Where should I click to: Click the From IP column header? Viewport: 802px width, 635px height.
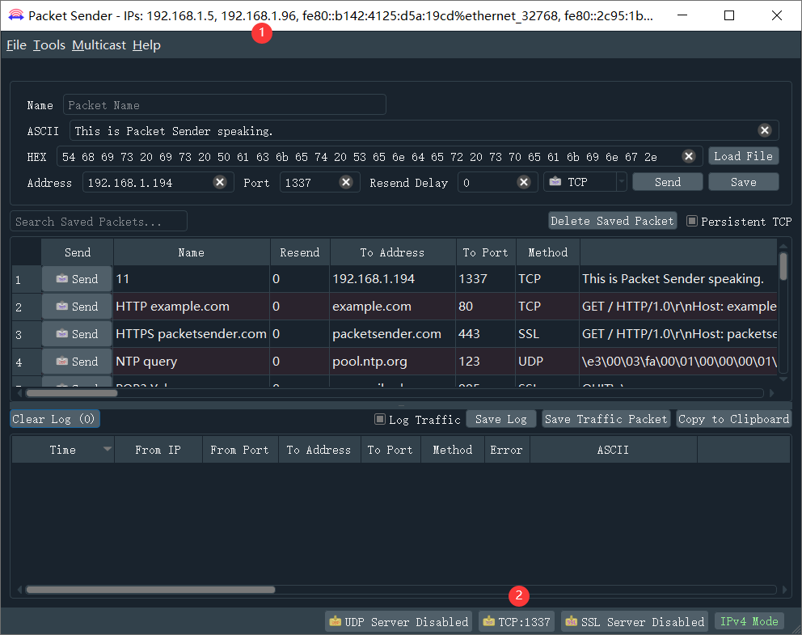tap(158, 450)
